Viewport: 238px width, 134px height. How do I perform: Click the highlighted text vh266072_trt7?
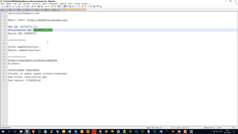43,30
